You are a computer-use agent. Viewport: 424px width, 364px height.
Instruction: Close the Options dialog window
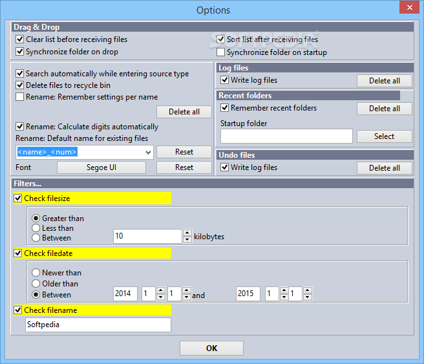pos(409,7)
